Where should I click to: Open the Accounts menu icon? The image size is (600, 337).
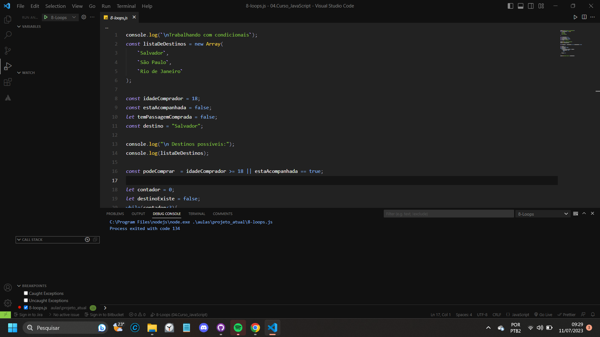pos(8,287)
